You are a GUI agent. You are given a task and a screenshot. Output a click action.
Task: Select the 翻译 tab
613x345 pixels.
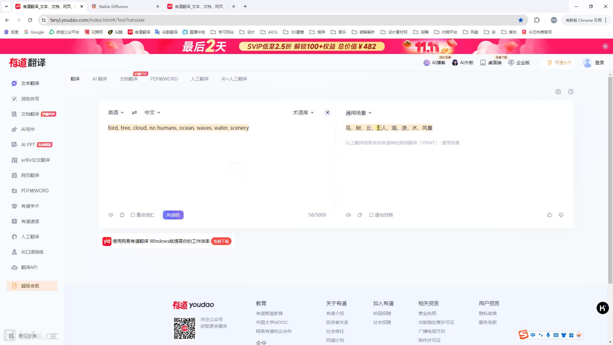point(75,79)
